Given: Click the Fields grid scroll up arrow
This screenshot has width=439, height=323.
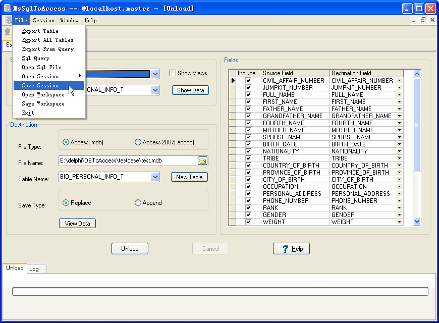Looking at the screenshot, I should (x=417, y=74).
